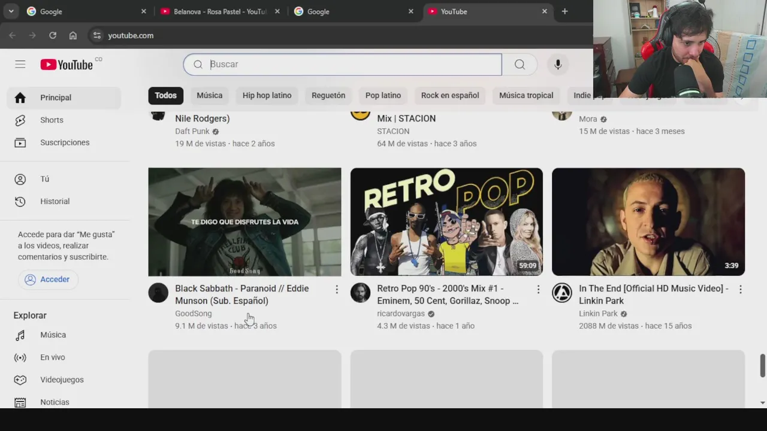Image resolution: width=767 pixels, height=431 pixels.
Task: Click the ricardovargas channel avatar
Action: (x=360, y=293)
